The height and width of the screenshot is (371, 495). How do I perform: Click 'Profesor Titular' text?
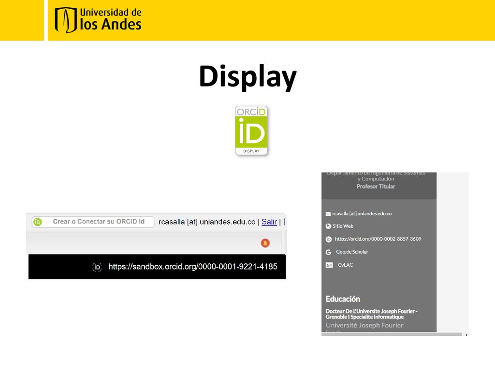376,186
